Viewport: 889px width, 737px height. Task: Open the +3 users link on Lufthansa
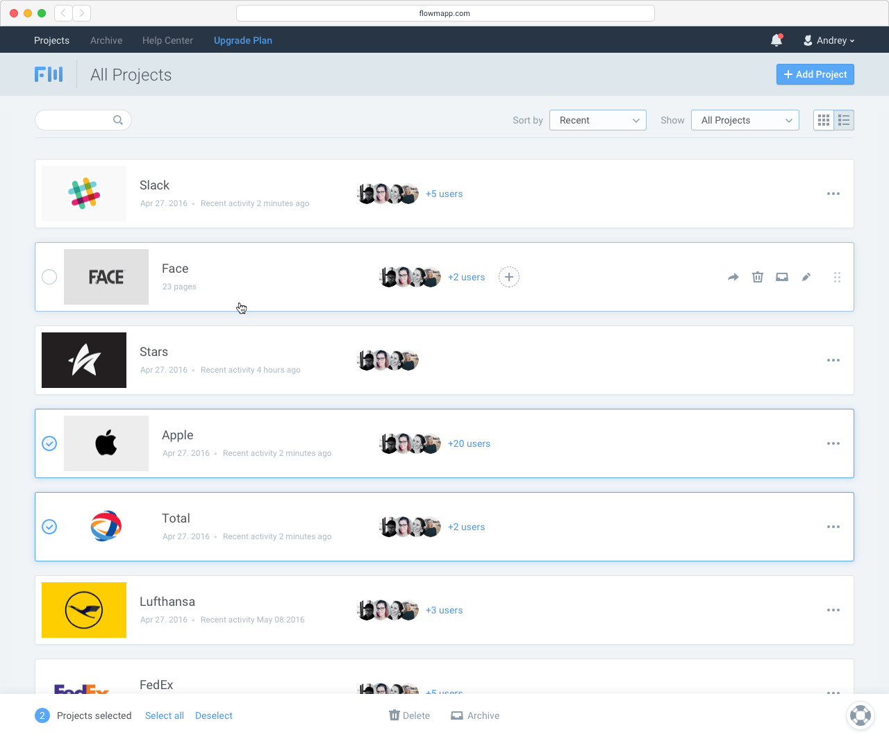pyautogui.click(x=444, y=610)
